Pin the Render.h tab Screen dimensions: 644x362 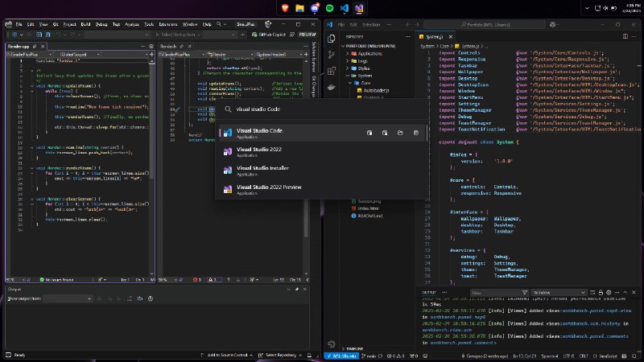click(x=182, y=47)
